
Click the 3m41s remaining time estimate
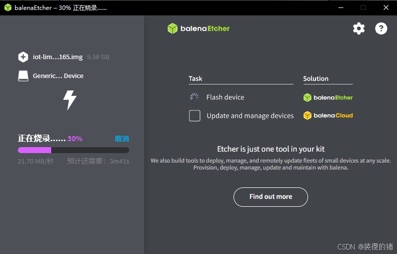119,162
